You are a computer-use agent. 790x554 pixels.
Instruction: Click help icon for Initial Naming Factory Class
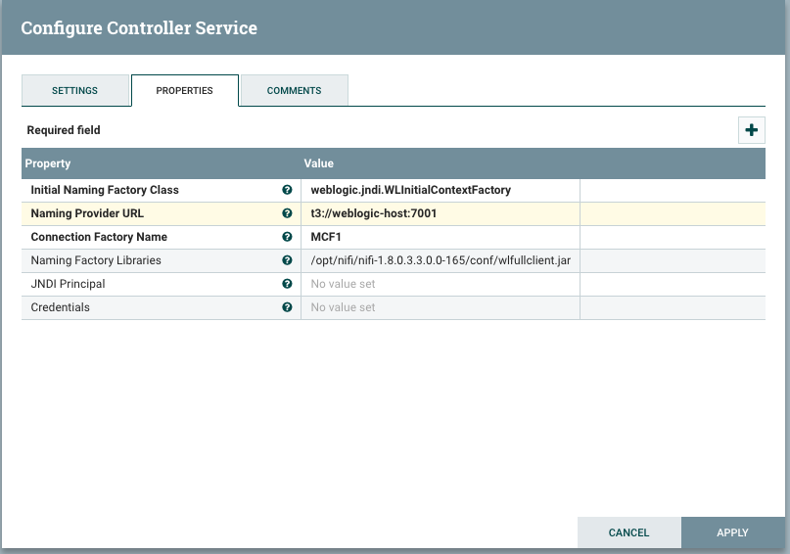pos(287,190)
